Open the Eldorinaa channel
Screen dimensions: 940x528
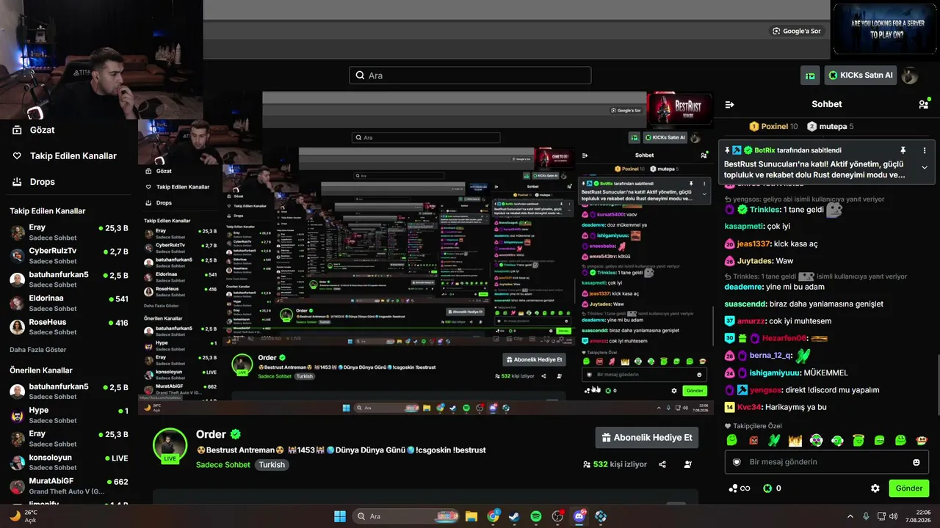(x=69, y=303)
